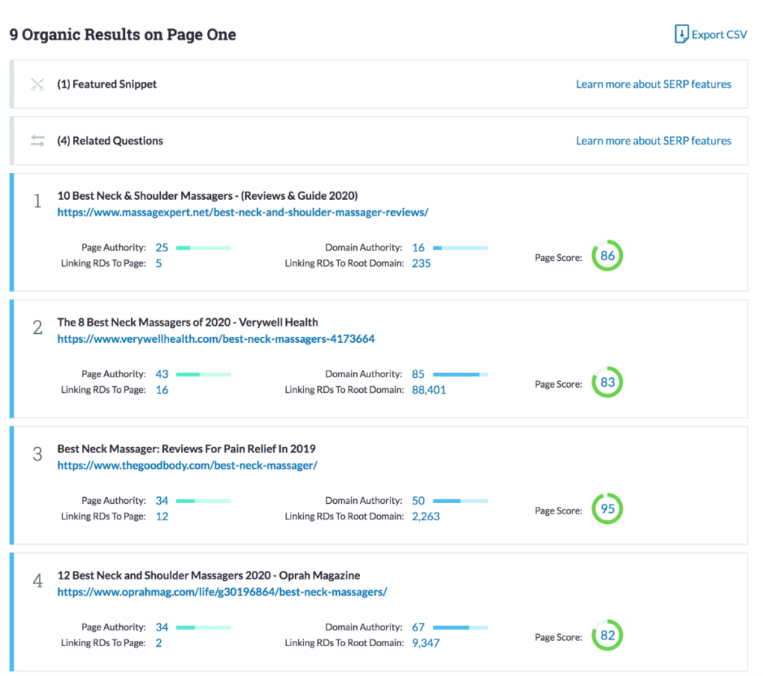Click Linking RDs To Page value 5
The width and height of the screenshot is (763, 676).
click(x=159, y=263)
